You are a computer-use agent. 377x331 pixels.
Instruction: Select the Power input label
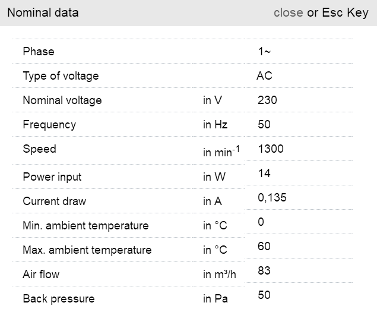(x=52, y=177)
